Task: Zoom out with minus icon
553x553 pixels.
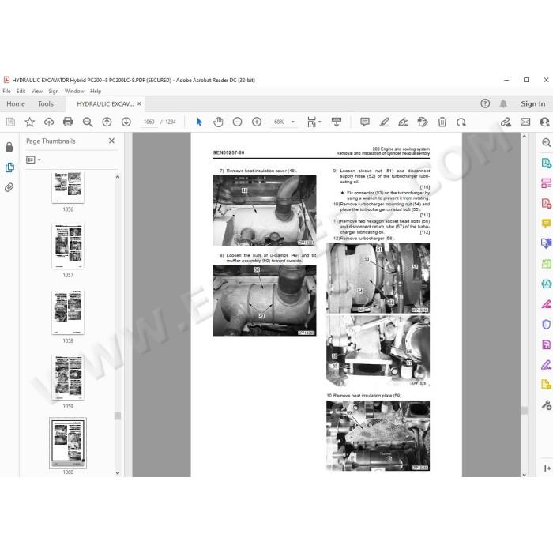Action: pos(237,122)
